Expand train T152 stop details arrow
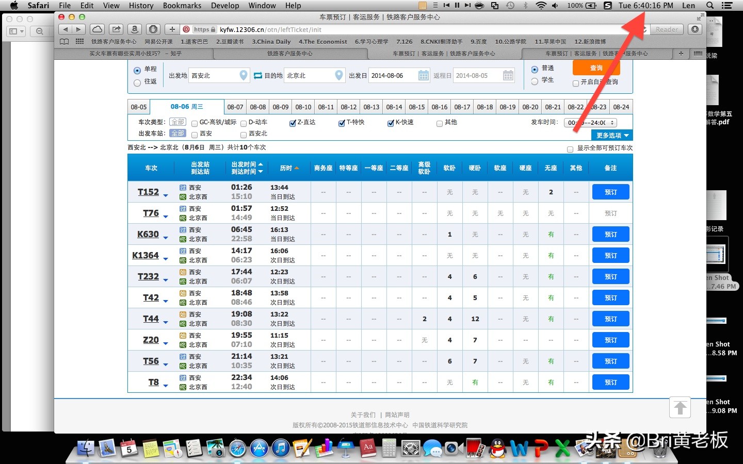 (166, 195)
